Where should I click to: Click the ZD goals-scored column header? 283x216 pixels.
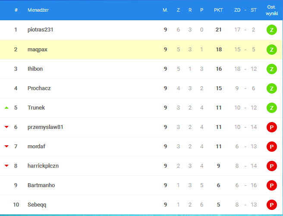(x=237, y=10)
